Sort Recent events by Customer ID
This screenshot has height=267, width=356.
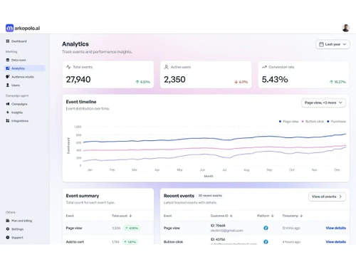[x=221, y=216]
